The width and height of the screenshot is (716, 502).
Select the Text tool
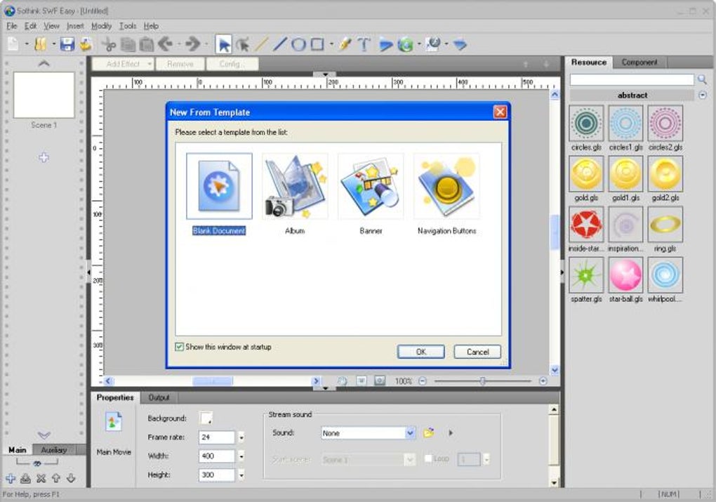[x=364, y=44]
